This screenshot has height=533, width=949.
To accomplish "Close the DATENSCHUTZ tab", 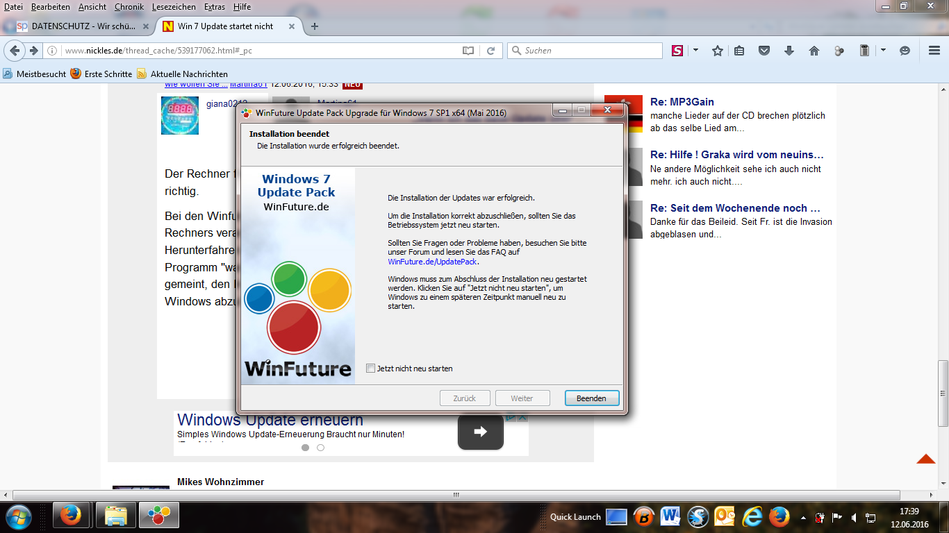I will click(x=146, y=26).
